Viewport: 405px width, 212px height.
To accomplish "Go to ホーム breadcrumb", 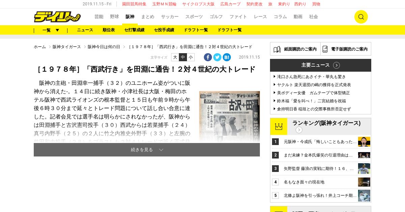I will [x=40, y=47].
